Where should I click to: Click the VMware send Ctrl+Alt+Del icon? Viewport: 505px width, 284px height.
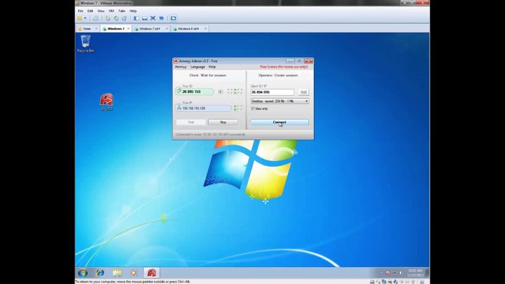tap(96, 18)
